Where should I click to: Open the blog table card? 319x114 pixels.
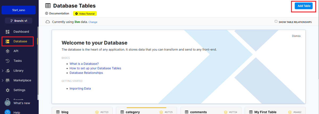(82, 111)
